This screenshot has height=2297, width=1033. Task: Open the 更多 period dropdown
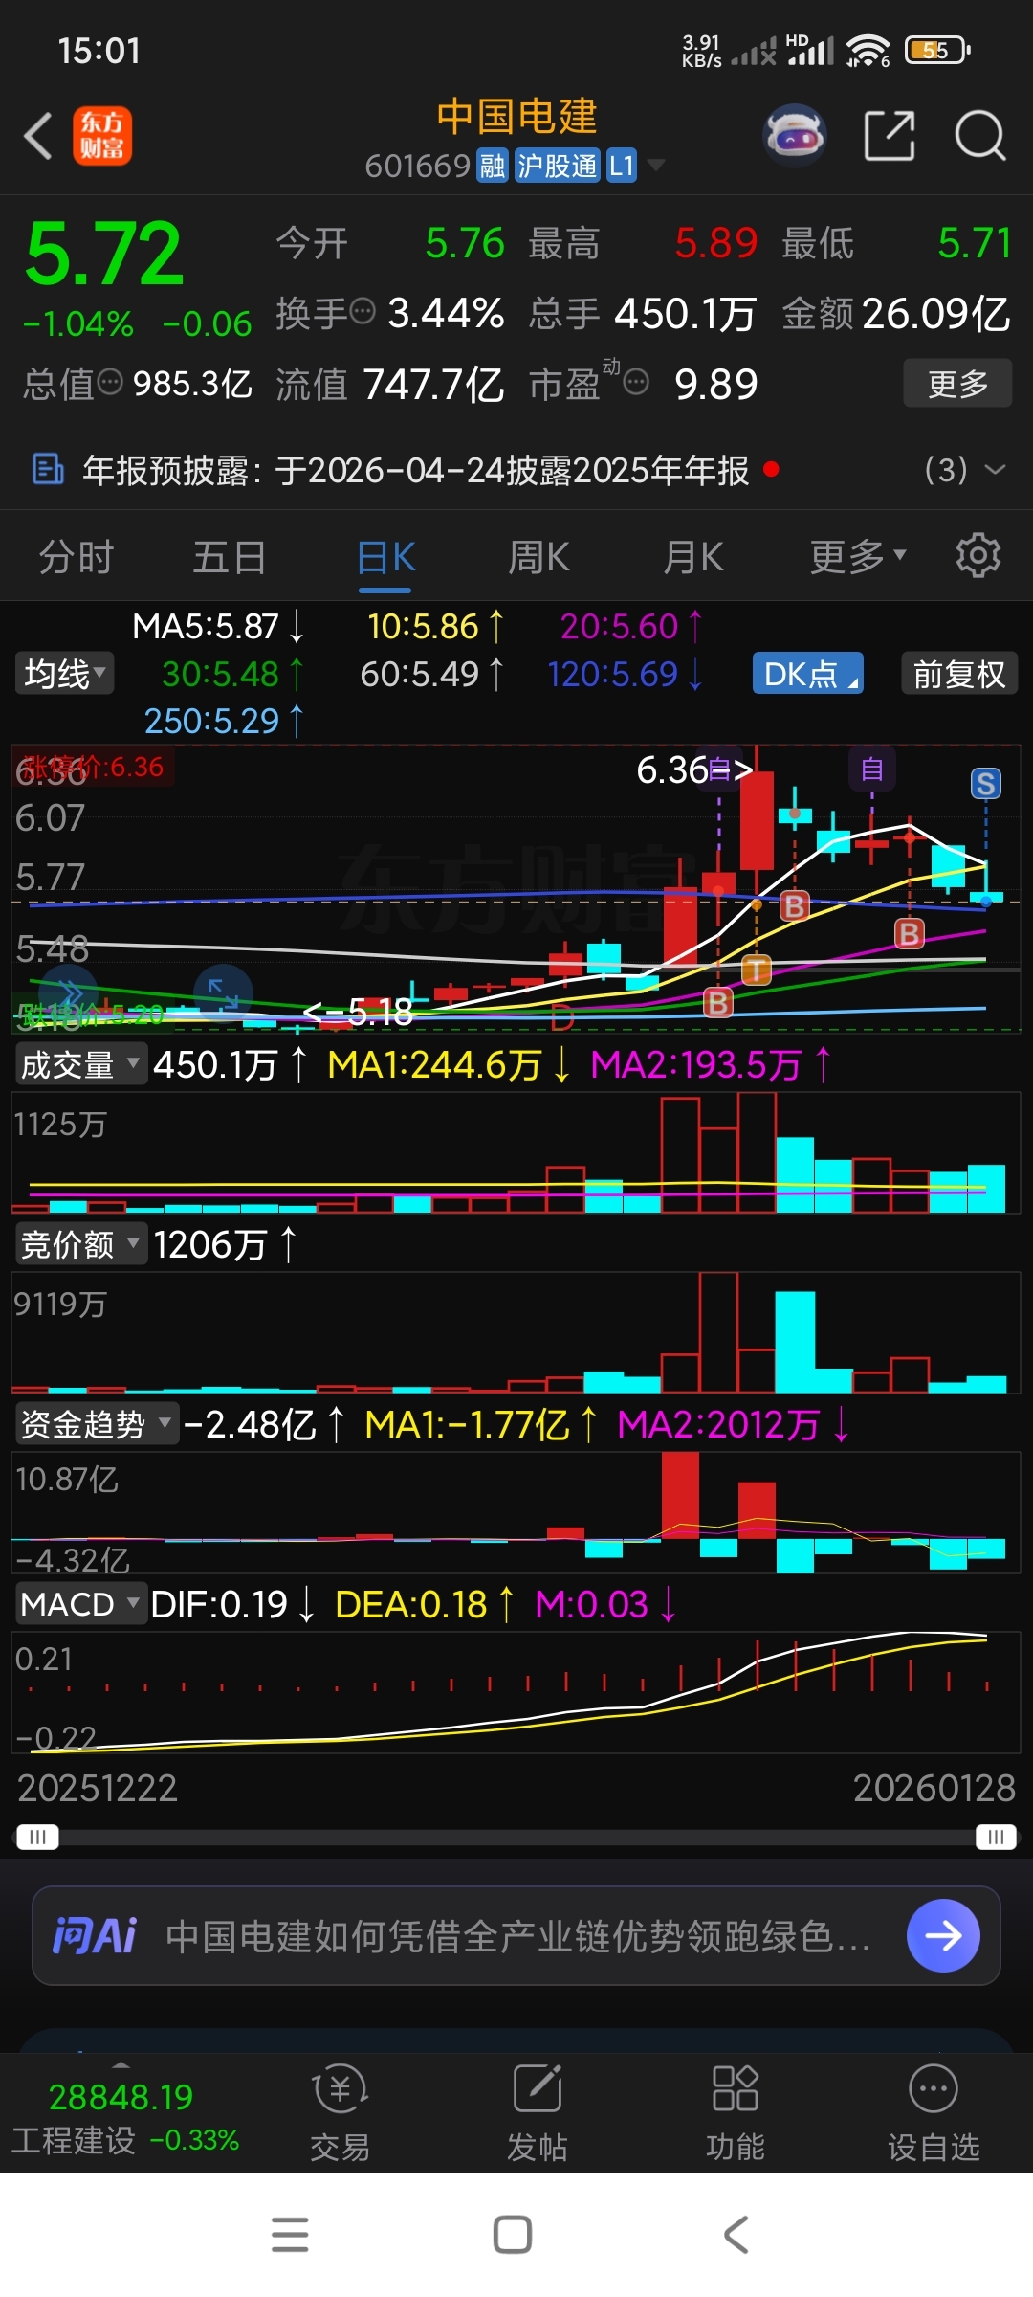(x=858, y=556)
